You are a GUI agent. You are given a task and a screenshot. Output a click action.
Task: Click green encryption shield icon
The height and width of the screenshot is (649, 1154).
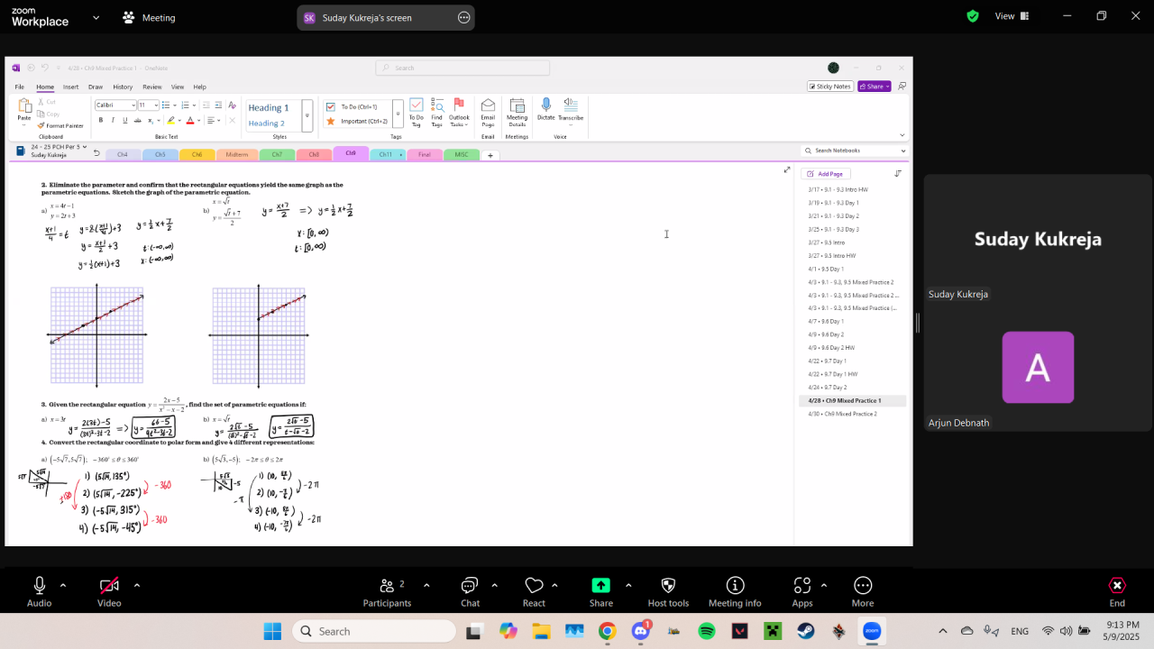[x=973, y=16]
